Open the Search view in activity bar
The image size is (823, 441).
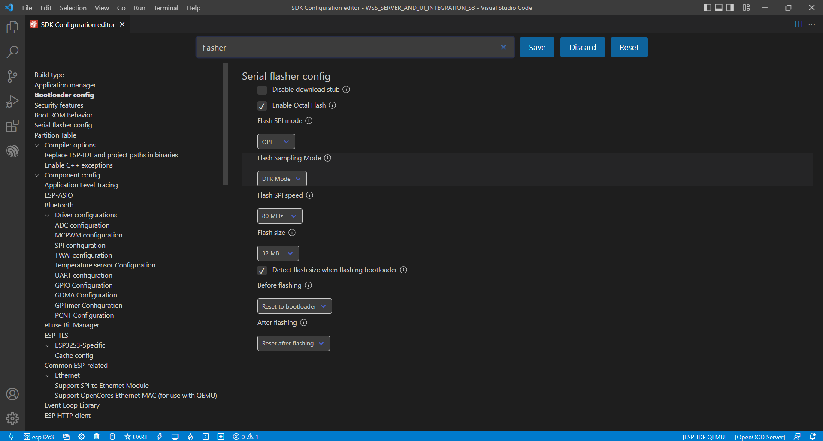pyautogui.click(x=12, y=52)
